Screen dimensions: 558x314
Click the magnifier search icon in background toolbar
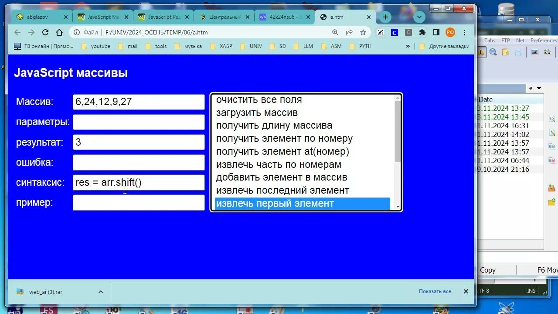tap(493, 52)
